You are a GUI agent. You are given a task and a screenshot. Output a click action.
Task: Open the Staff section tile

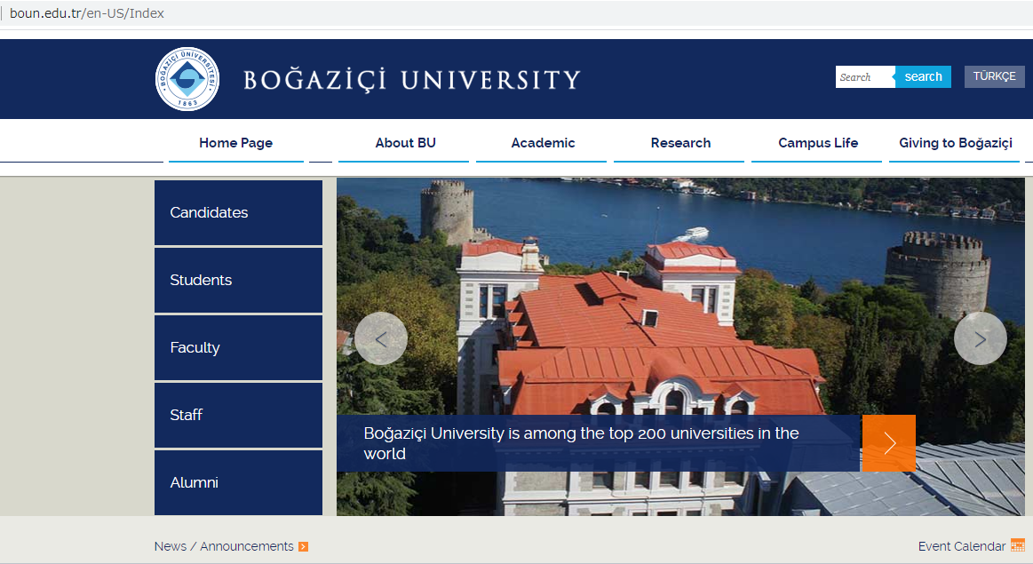click(238, 415)
